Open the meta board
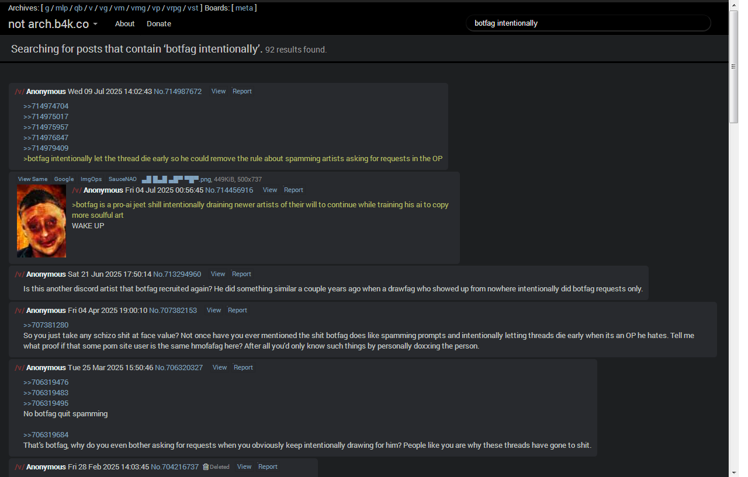The image size is (748, 477). pos(244,8)
